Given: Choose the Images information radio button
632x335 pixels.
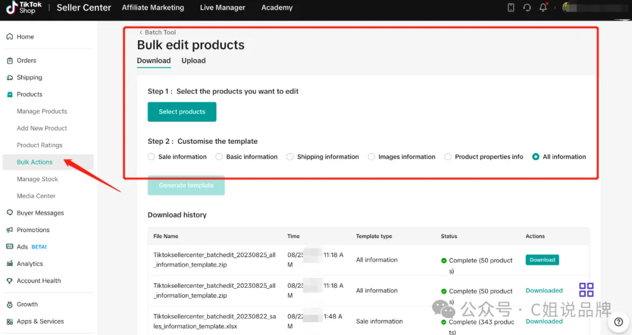Looking at the screenshot, I should tap(371, 157).
